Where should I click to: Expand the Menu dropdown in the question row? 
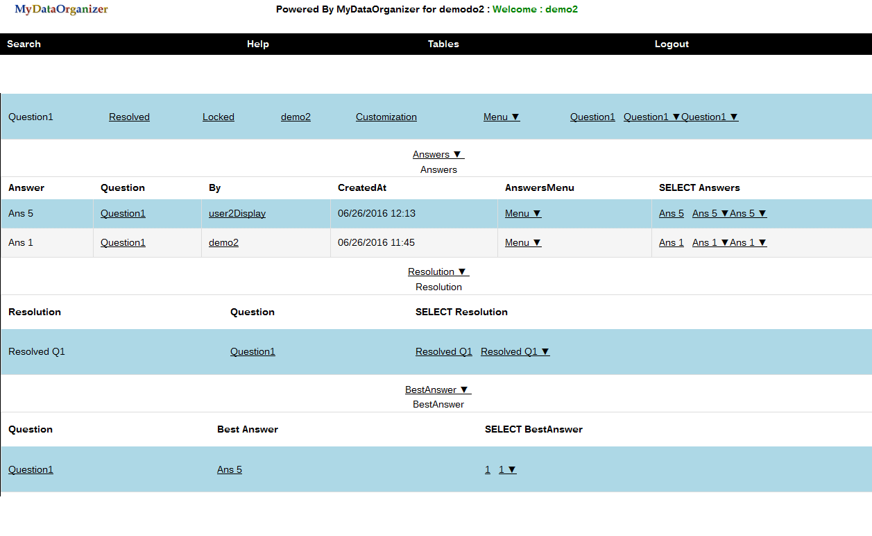[x=502, y=117]
